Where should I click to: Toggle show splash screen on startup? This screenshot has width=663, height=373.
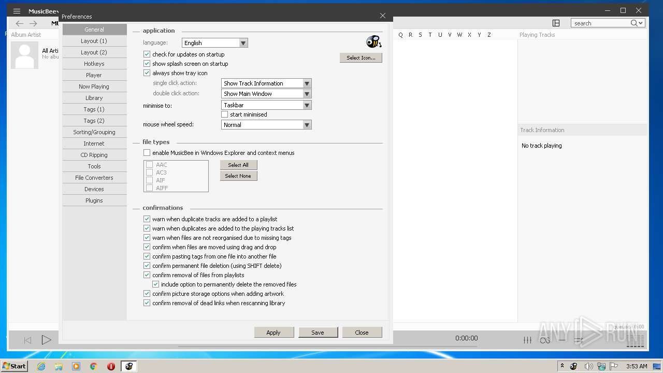point(147,64)
